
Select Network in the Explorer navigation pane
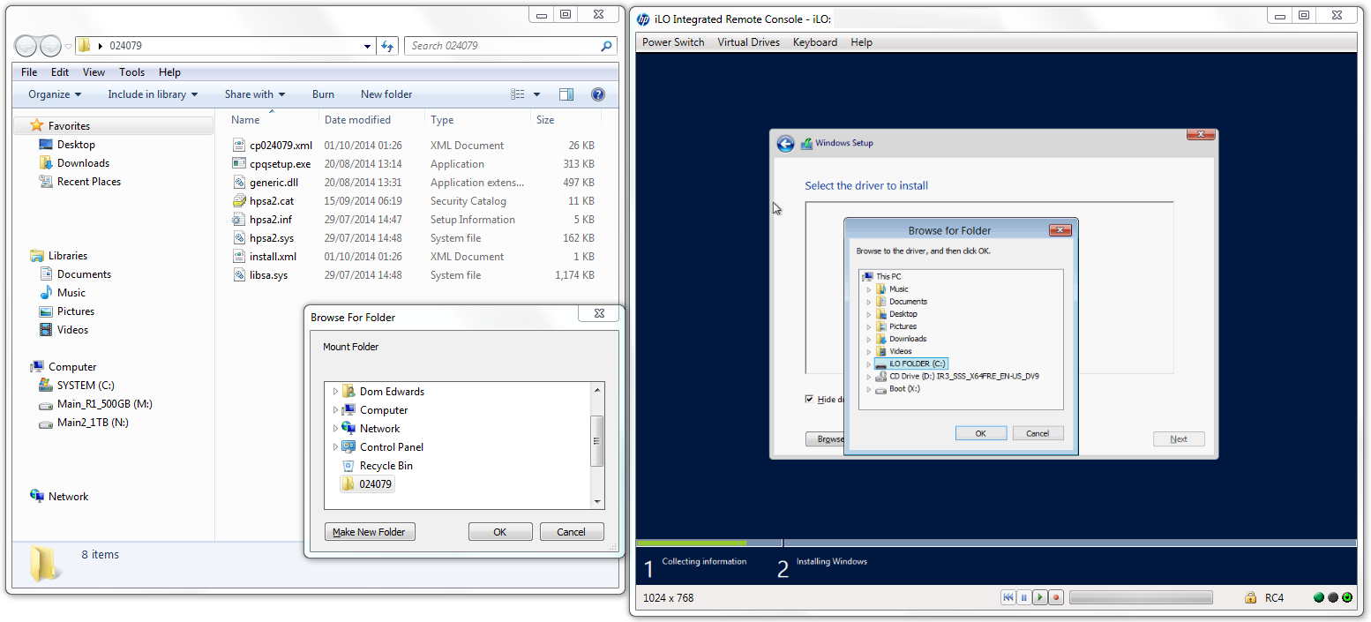[68, 497]
